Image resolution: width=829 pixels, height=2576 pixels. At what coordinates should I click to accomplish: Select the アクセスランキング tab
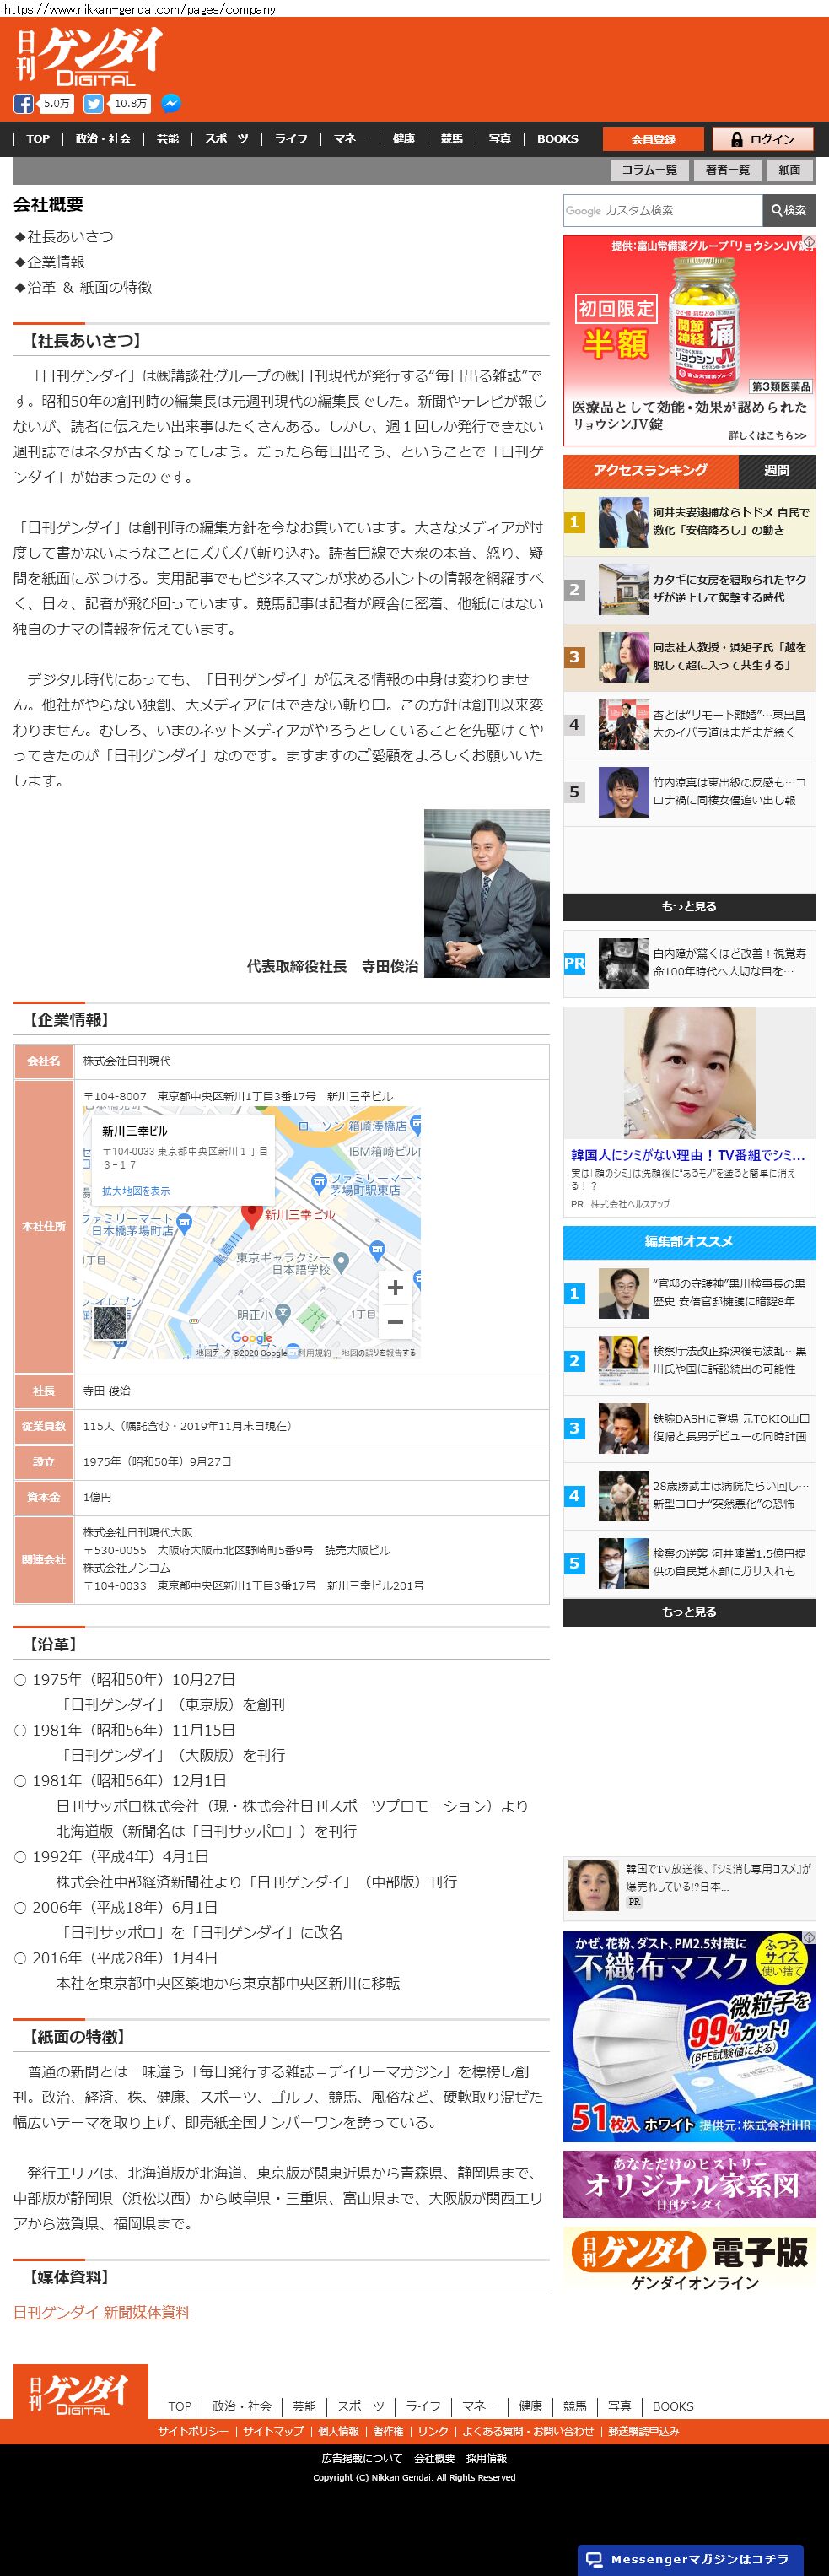pyautogui.click(x=650, y=470)
